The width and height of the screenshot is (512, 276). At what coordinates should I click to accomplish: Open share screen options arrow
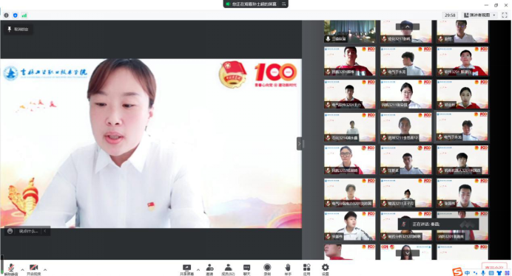point(198,270)
